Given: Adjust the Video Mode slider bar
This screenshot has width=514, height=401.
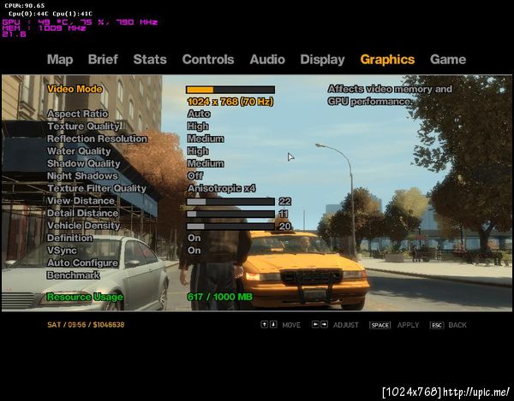Looking at the screenshot, I should pos(230,90).
